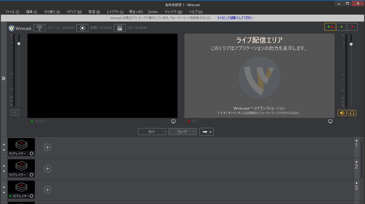Click the ISO: 00:00:00 timer text
The width and height of the screenshot is (365, 204).
coord(137,28)
